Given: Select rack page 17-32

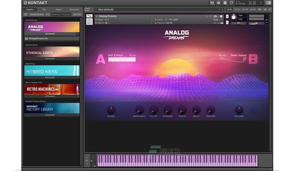Looking at the screenshot, I should pyautogui.click(x=237, y=10).
